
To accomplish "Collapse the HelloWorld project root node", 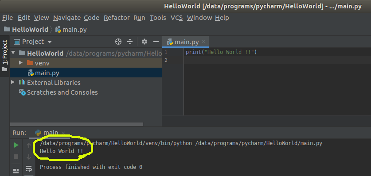I will point(13,53).
